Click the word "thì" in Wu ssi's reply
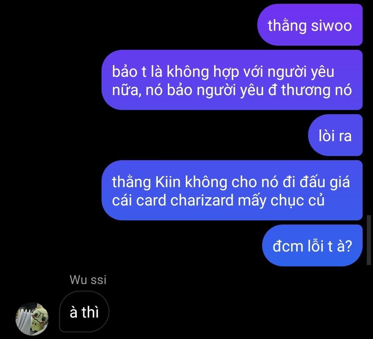This screenshot has height=339, width=373. coord(90,312)
